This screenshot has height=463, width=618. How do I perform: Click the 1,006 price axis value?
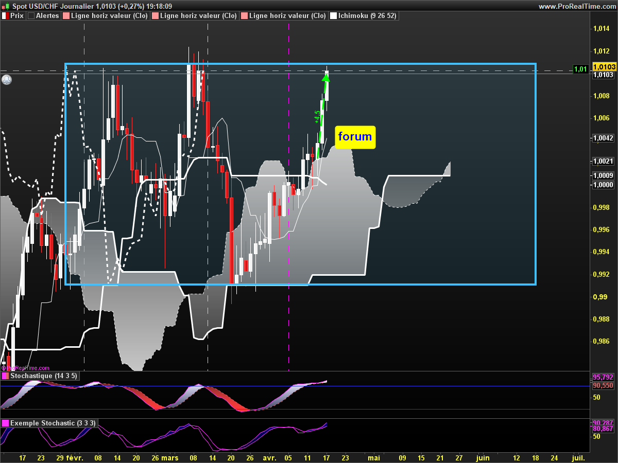click(x=602, y=118)
